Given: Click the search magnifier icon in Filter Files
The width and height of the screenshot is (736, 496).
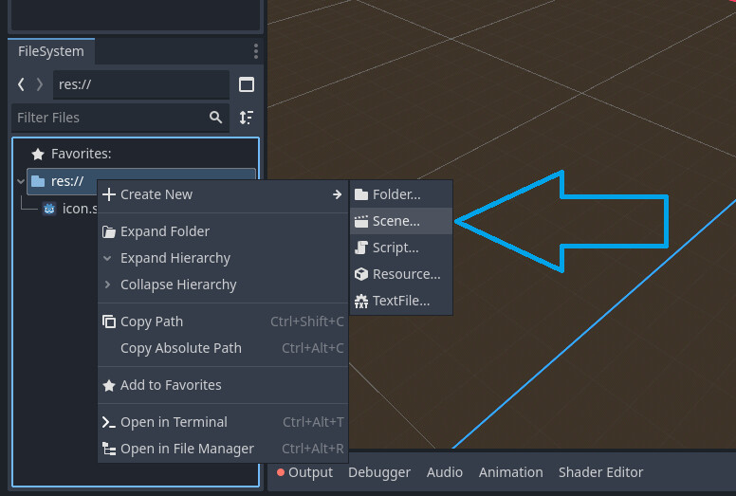Looking at the screenshot, I should pyautogui.click(x=216, y=118).
